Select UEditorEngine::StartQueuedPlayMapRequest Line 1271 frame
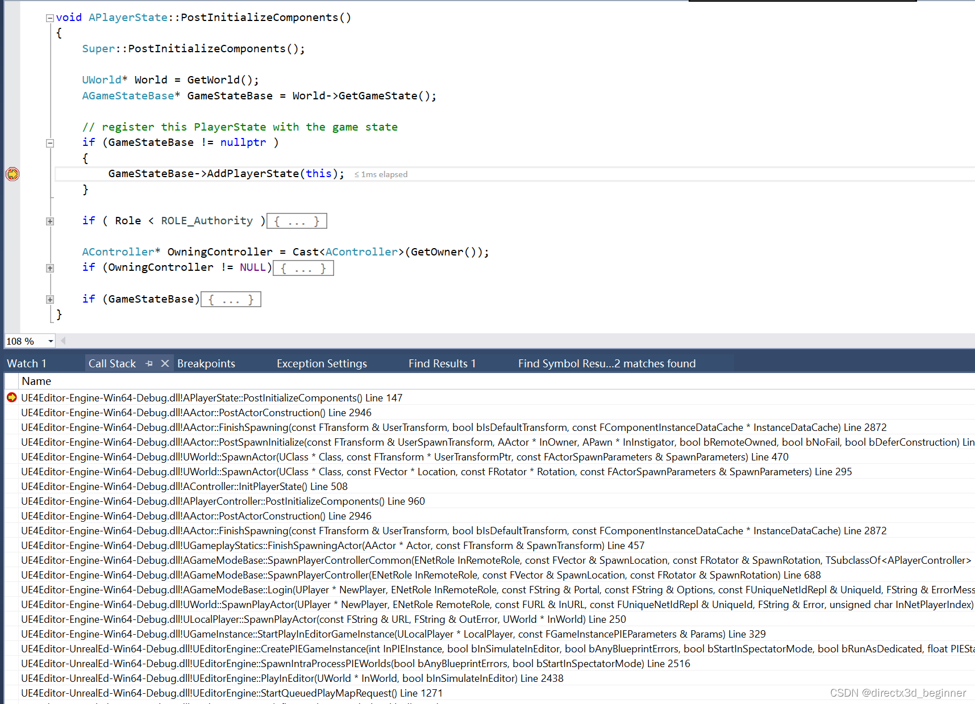This screenshot has height=704, width=975. click(232, 693)
